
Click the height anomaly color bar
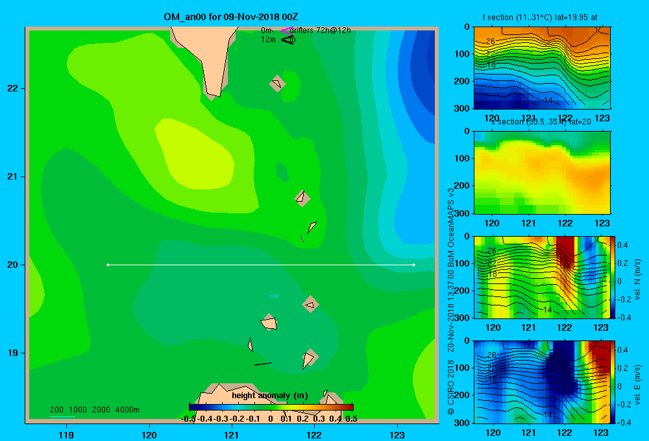271,407
